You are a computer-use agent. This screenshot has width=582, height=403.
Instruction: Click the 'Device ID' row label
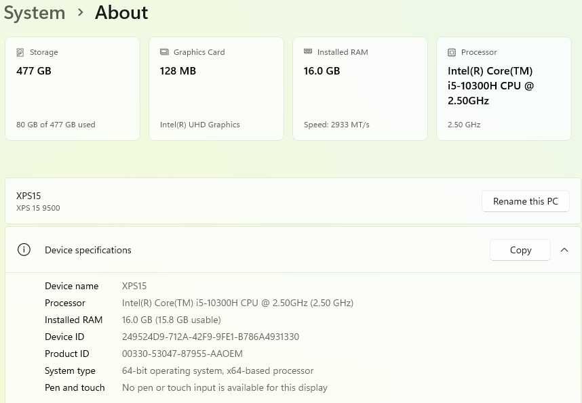point(64,337)
